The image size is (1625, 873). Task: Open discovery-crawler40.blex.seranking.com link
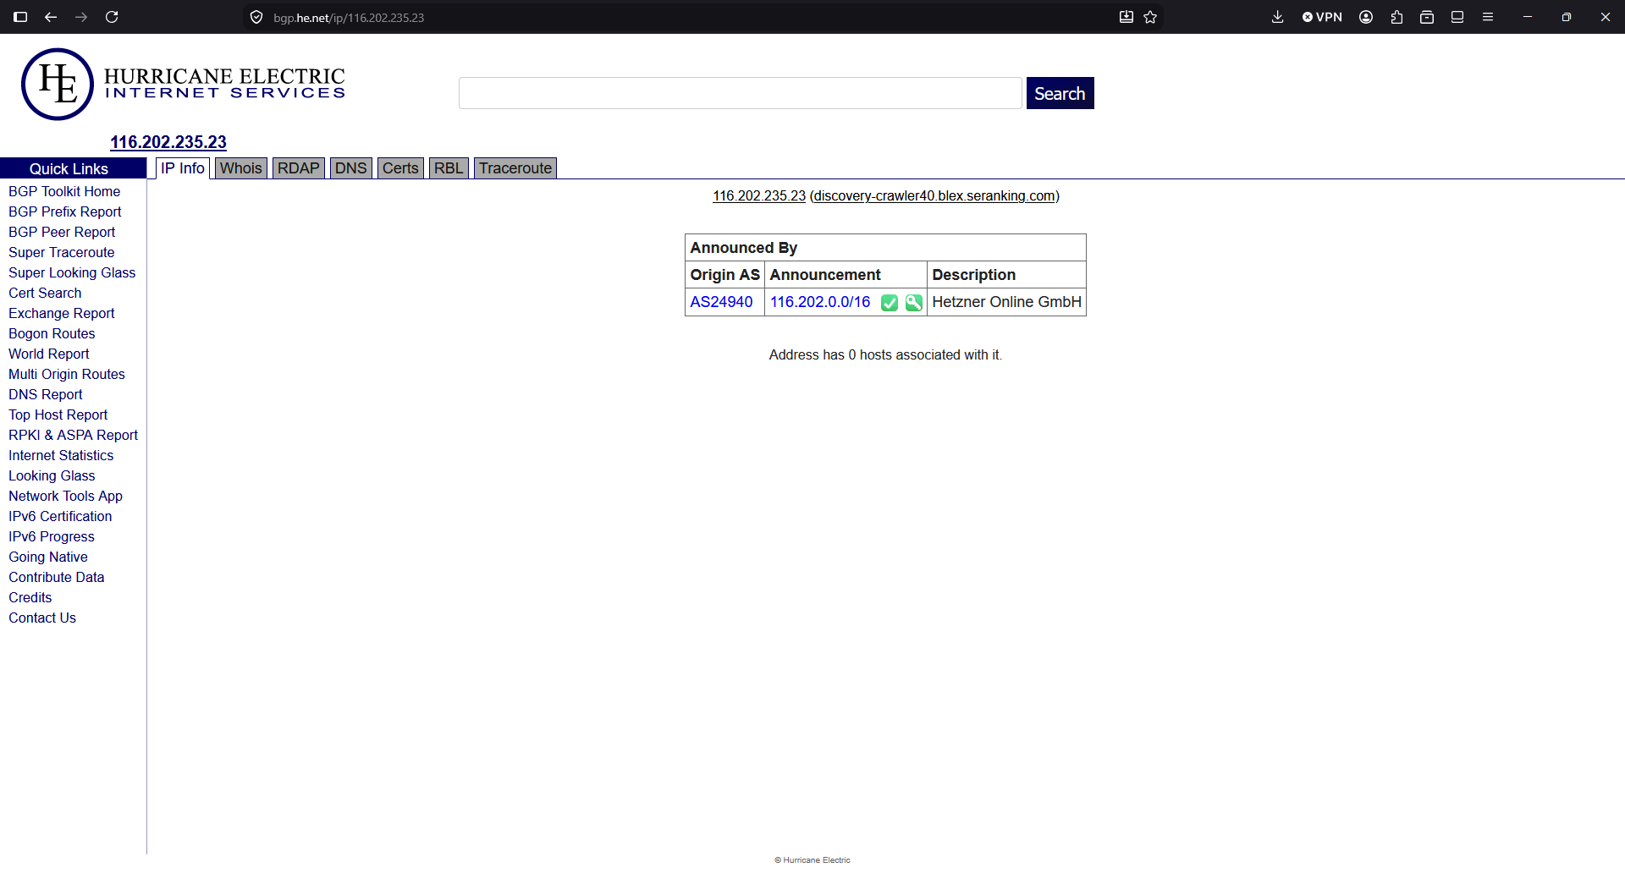pyautogui.click(x=934, y=196)
